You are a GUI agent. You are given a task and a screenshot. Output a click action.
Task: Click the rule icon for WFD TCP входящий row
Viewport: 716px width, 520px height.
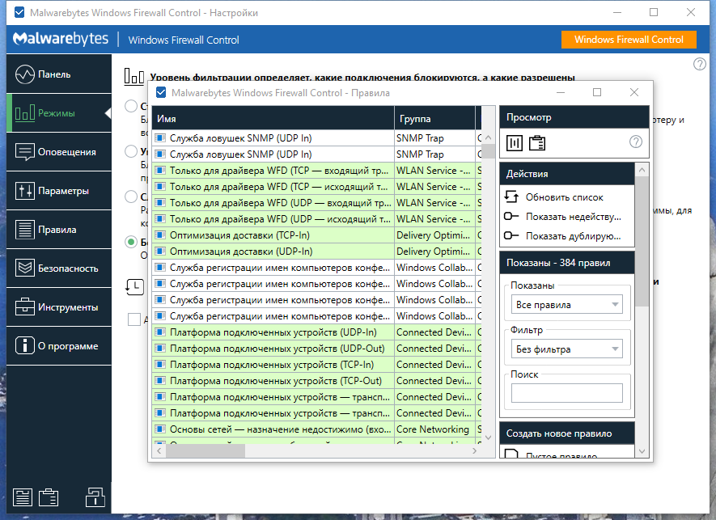[x=160, y=171]
